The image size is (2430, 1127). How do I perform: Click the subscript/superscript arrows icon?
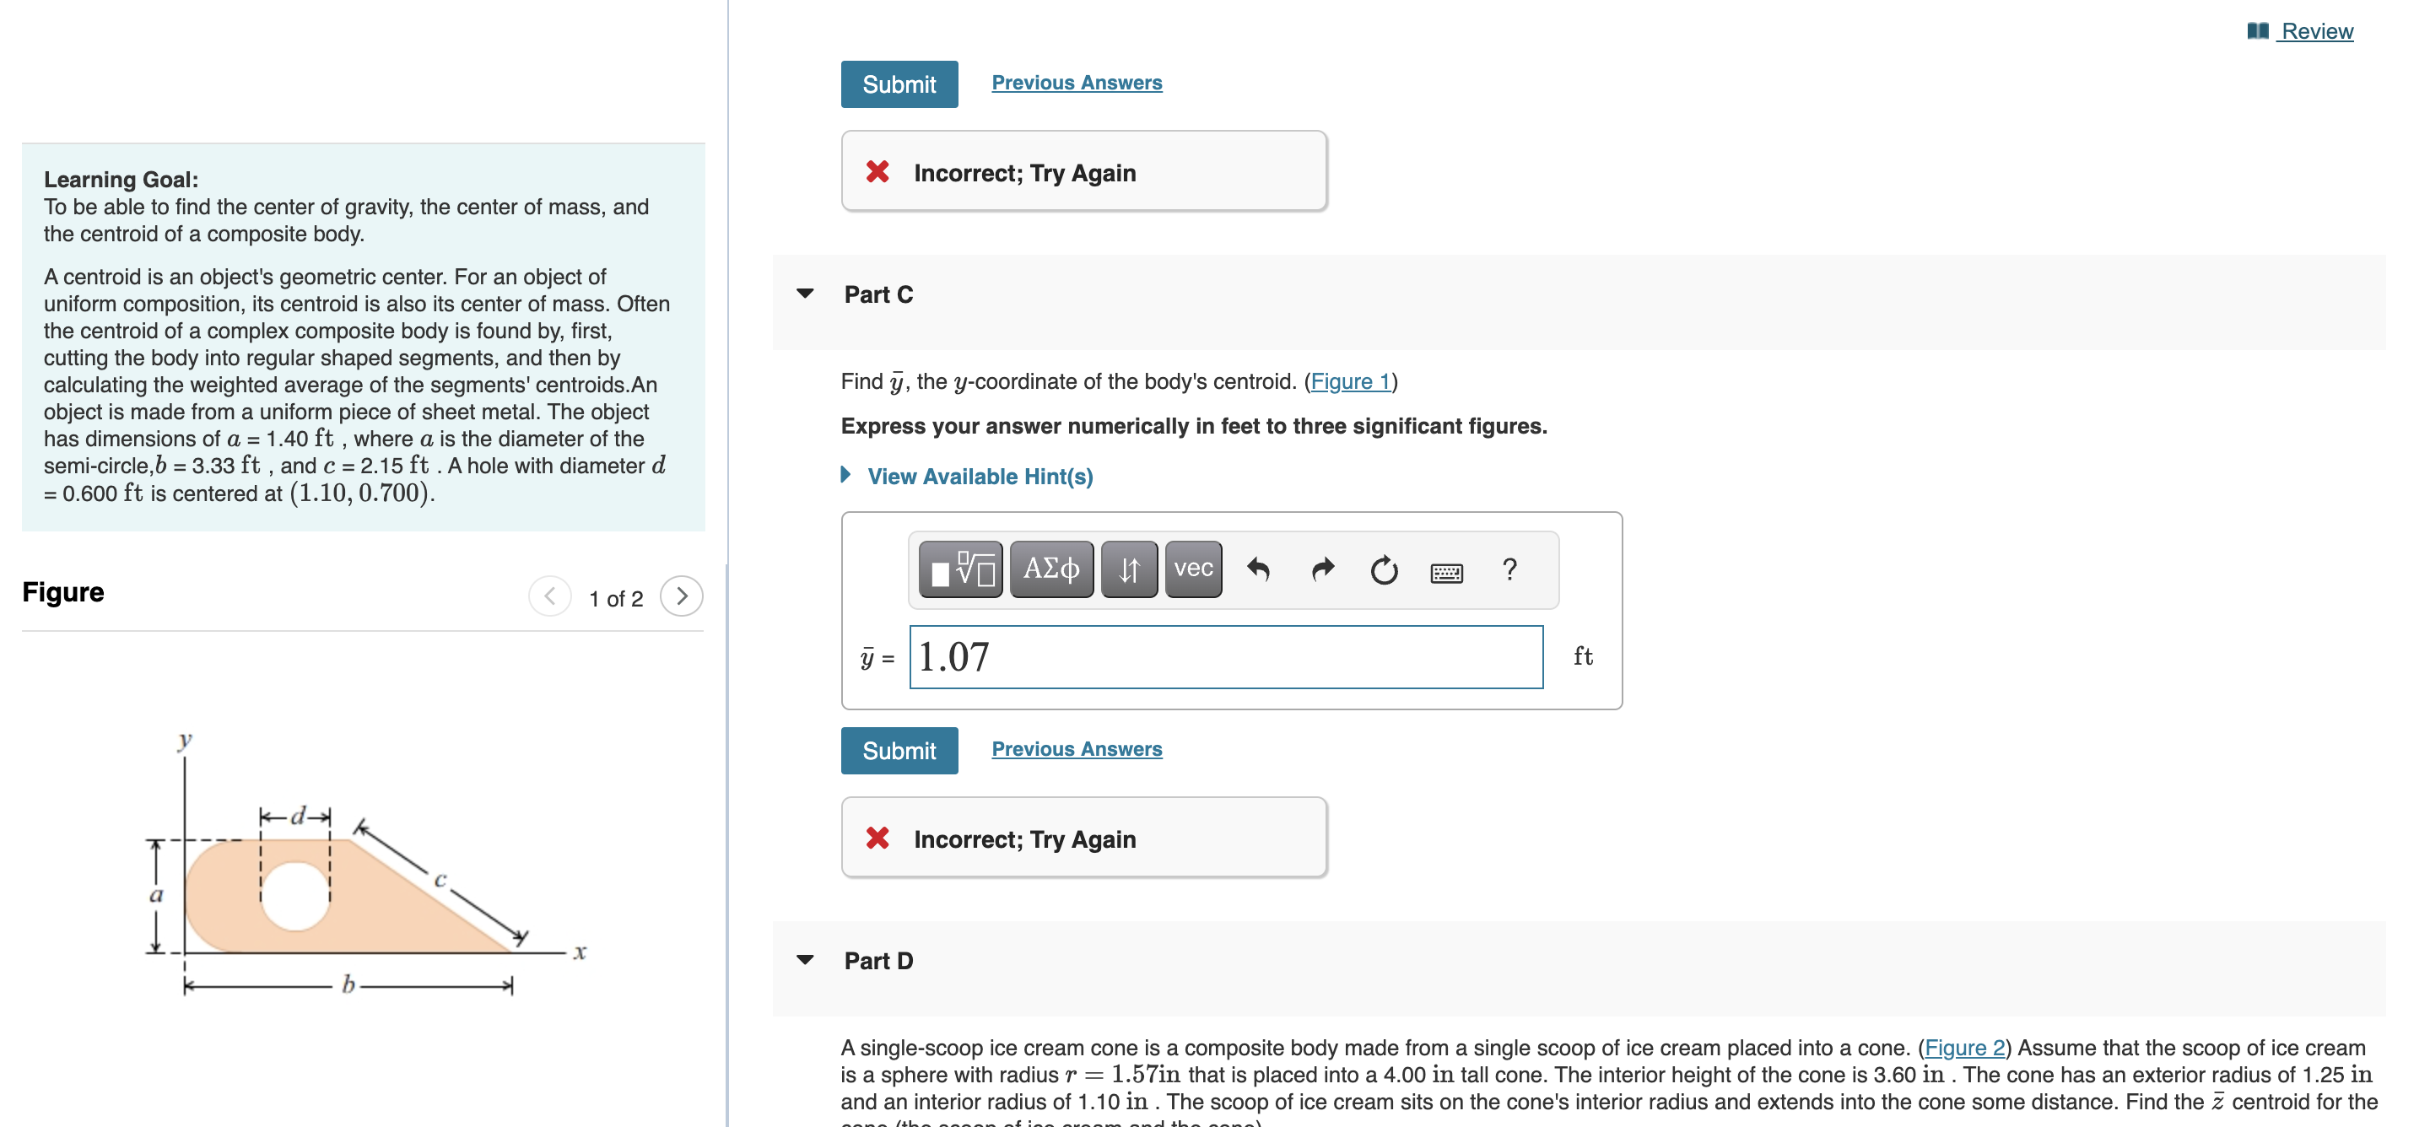pyautogui.click(x=1128, y=569)
